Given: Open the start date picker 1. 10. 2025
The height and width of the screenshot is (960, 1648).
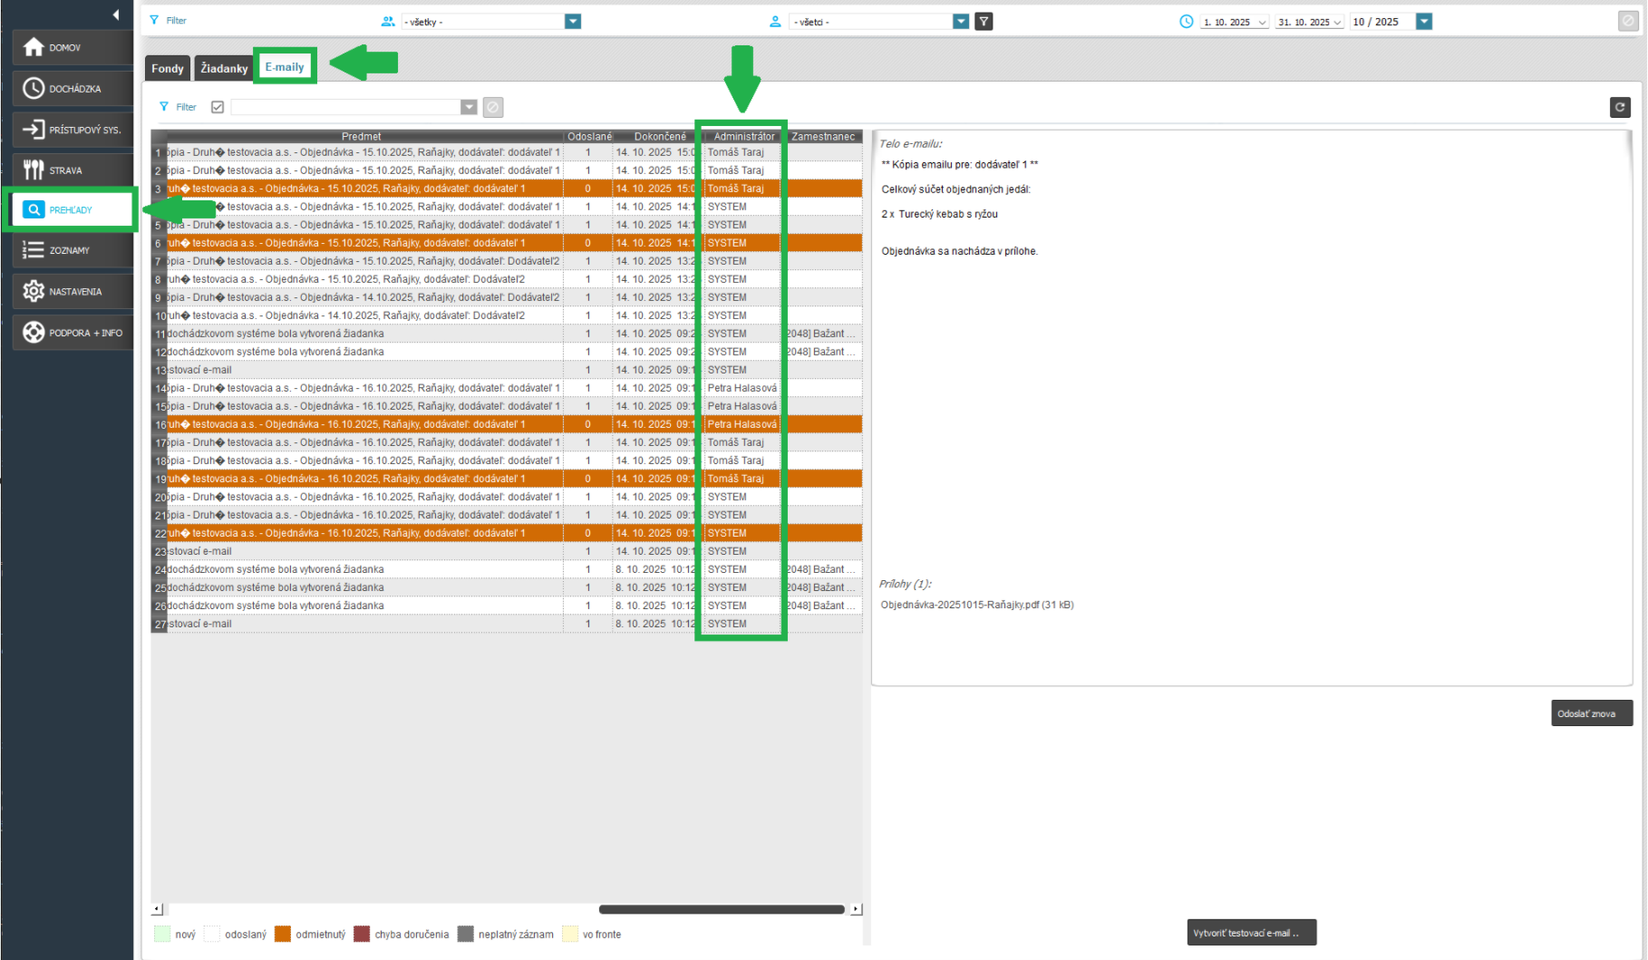Looking at the screenshot, I should coord(1235,22).
